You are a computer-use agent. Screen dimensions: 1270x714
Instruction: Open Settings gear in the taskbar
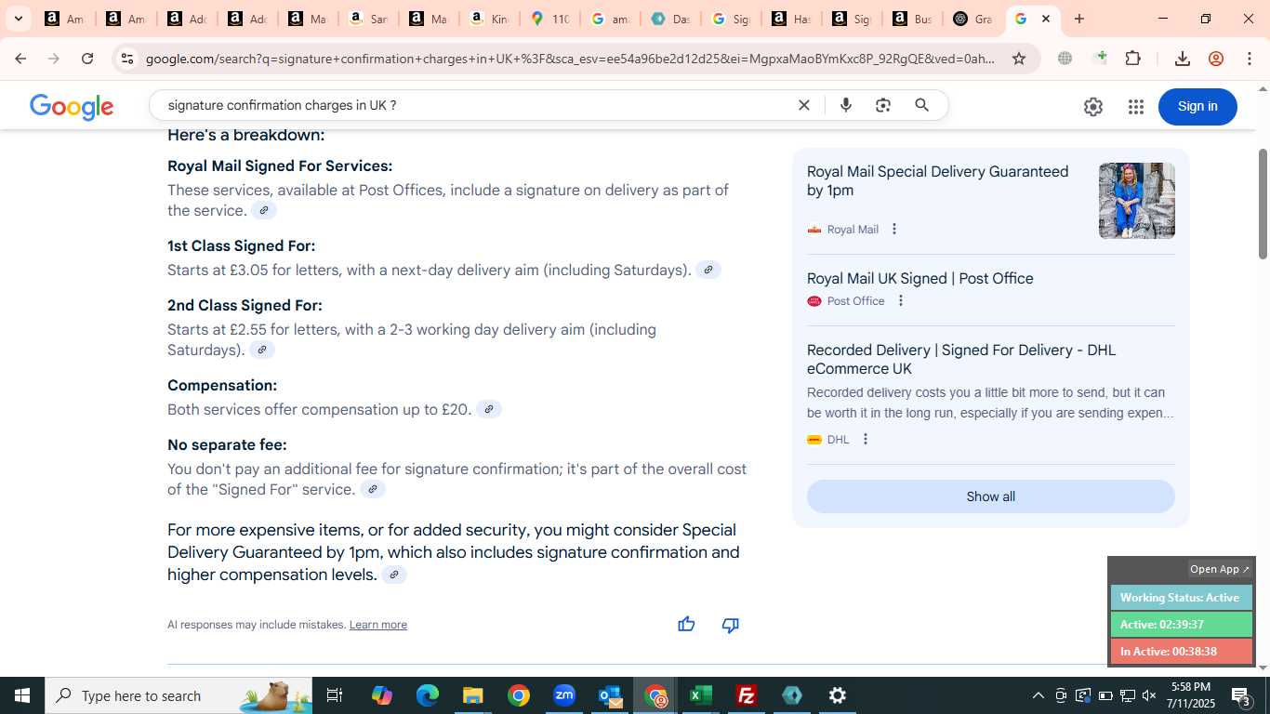(x=838, y=695)
